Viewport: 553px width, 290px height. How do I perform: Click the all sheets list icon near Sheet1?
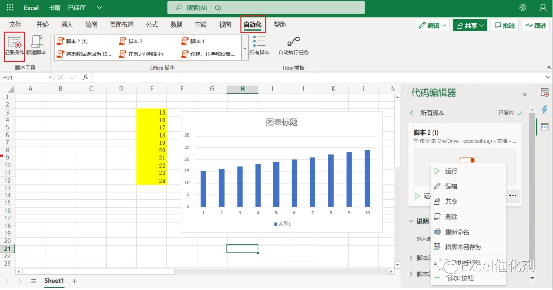(x=34, y=281)
